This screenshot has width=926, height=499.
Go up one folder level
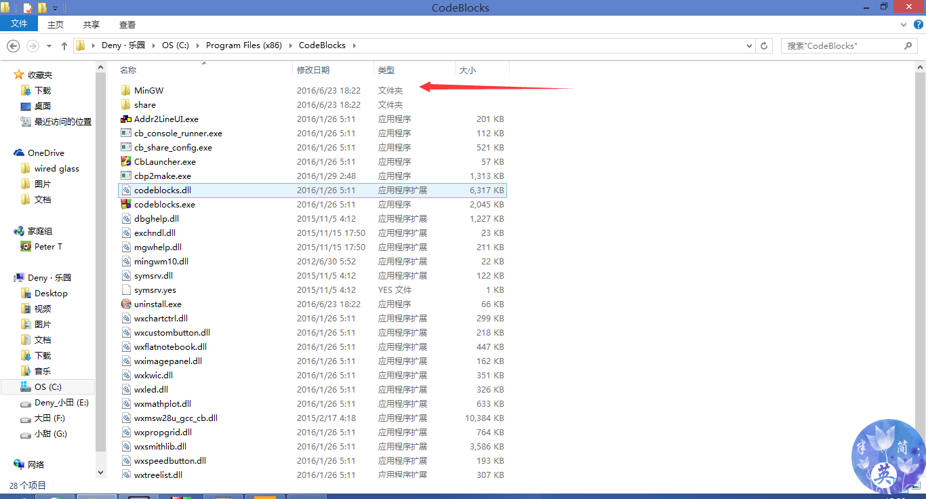pyautogui.click(x=64, y=46)
